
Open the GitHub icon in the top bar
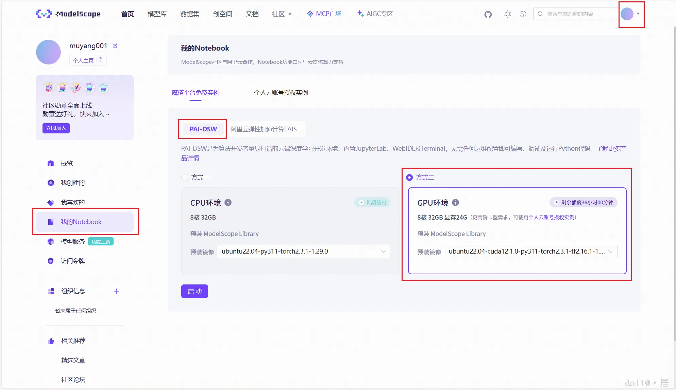(488, 14)
